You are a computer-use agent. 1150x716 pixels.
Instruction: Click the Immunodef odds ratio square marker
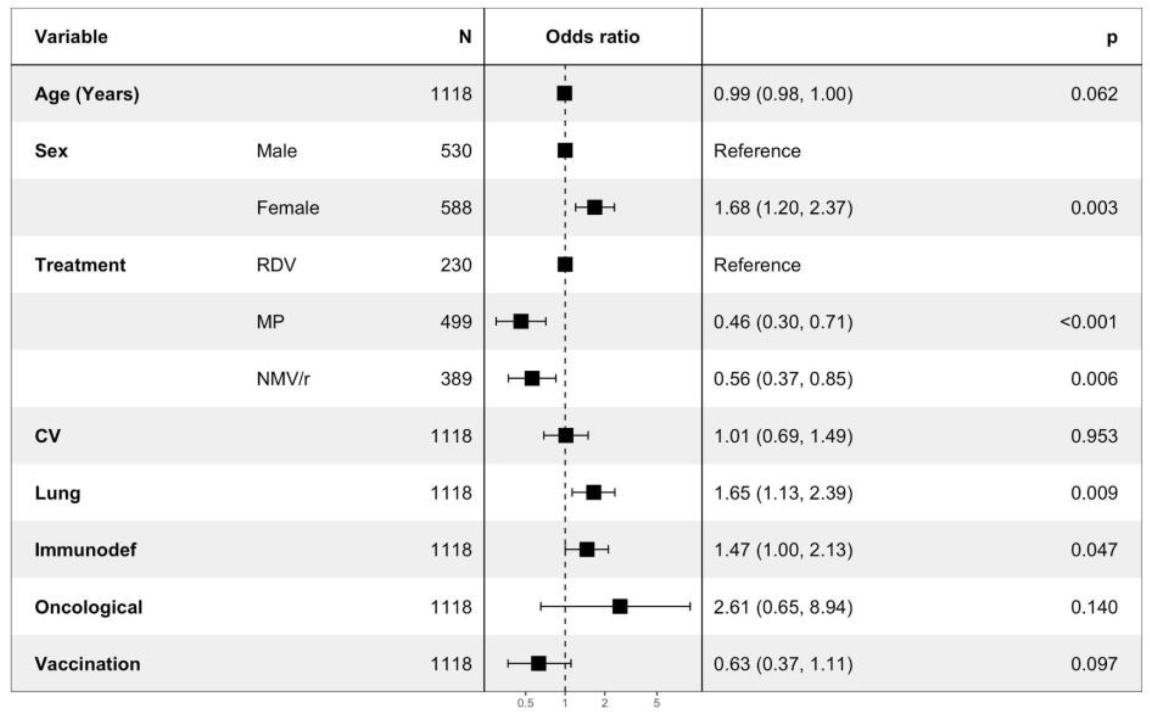pos(587,549)
